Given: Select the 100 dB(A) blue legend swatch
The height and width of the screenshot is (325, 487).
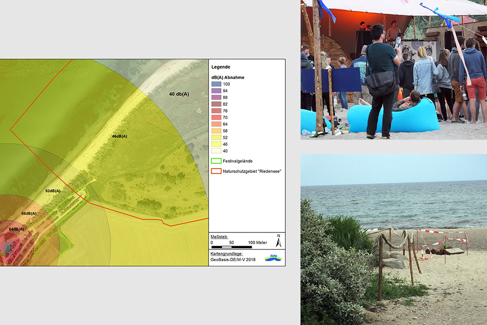Looking at the screenshot, I should 216,84.
